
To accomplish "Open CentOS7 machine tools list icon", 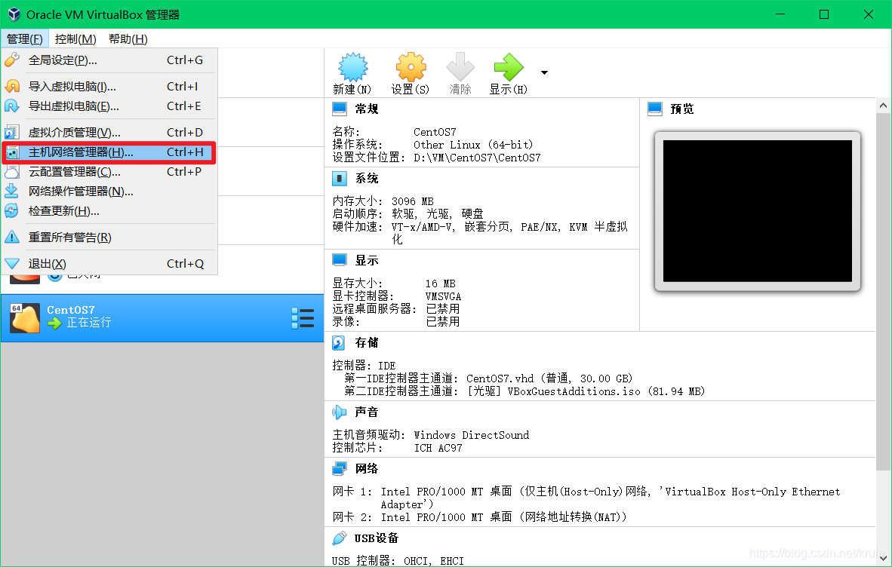I will 303,318.
